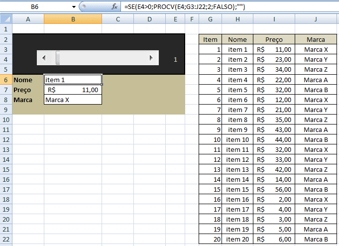The image size is (339, 246).
Task: Click the Select All corner button
Action: [6, 19]
